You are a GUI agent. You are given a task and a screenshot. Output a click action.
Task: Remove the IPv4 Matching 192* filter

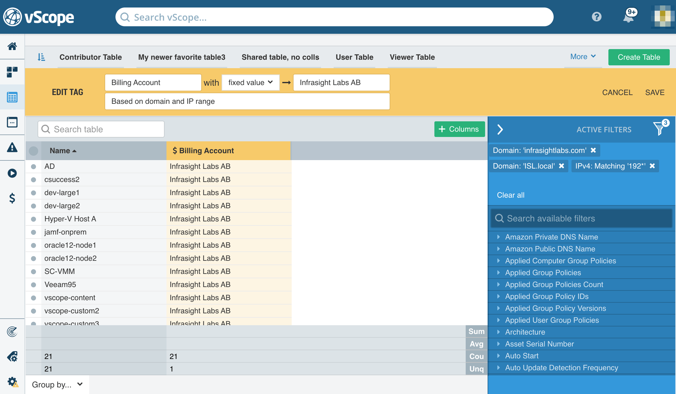pyautogui.click(x=652, y=166)
